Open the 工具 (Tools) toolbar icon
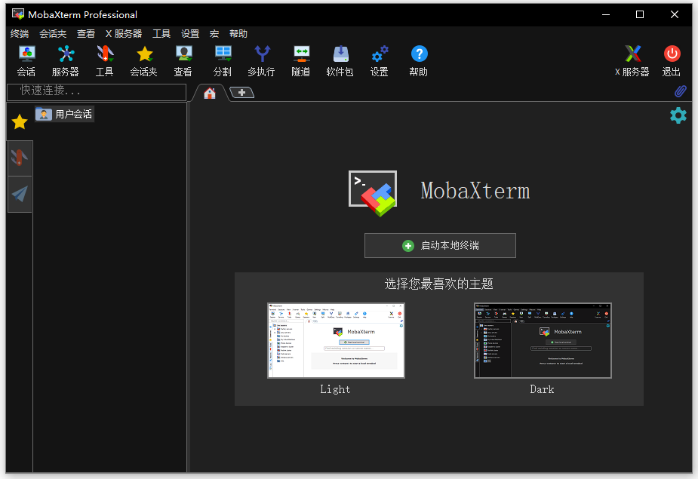This screenshot has width=698, height=479. tap(105, 61)
